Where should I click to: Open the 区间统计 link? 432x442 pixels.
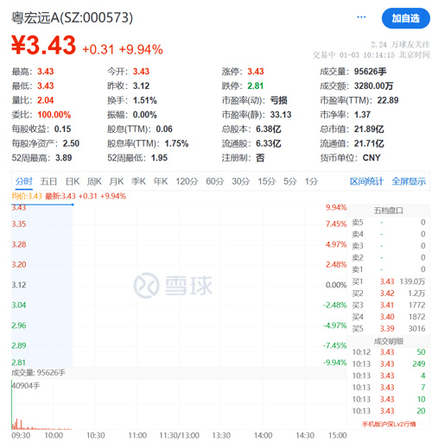pos(366,181)
